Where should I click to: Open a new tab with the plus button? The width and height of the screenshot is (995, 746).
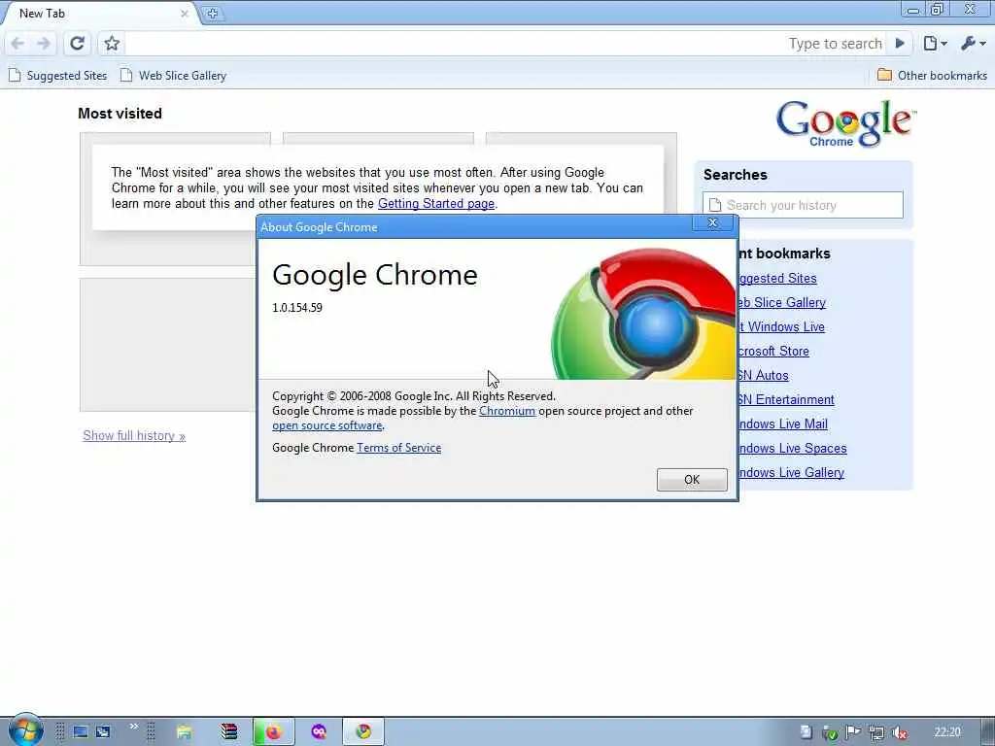click(x=212, y=14)
